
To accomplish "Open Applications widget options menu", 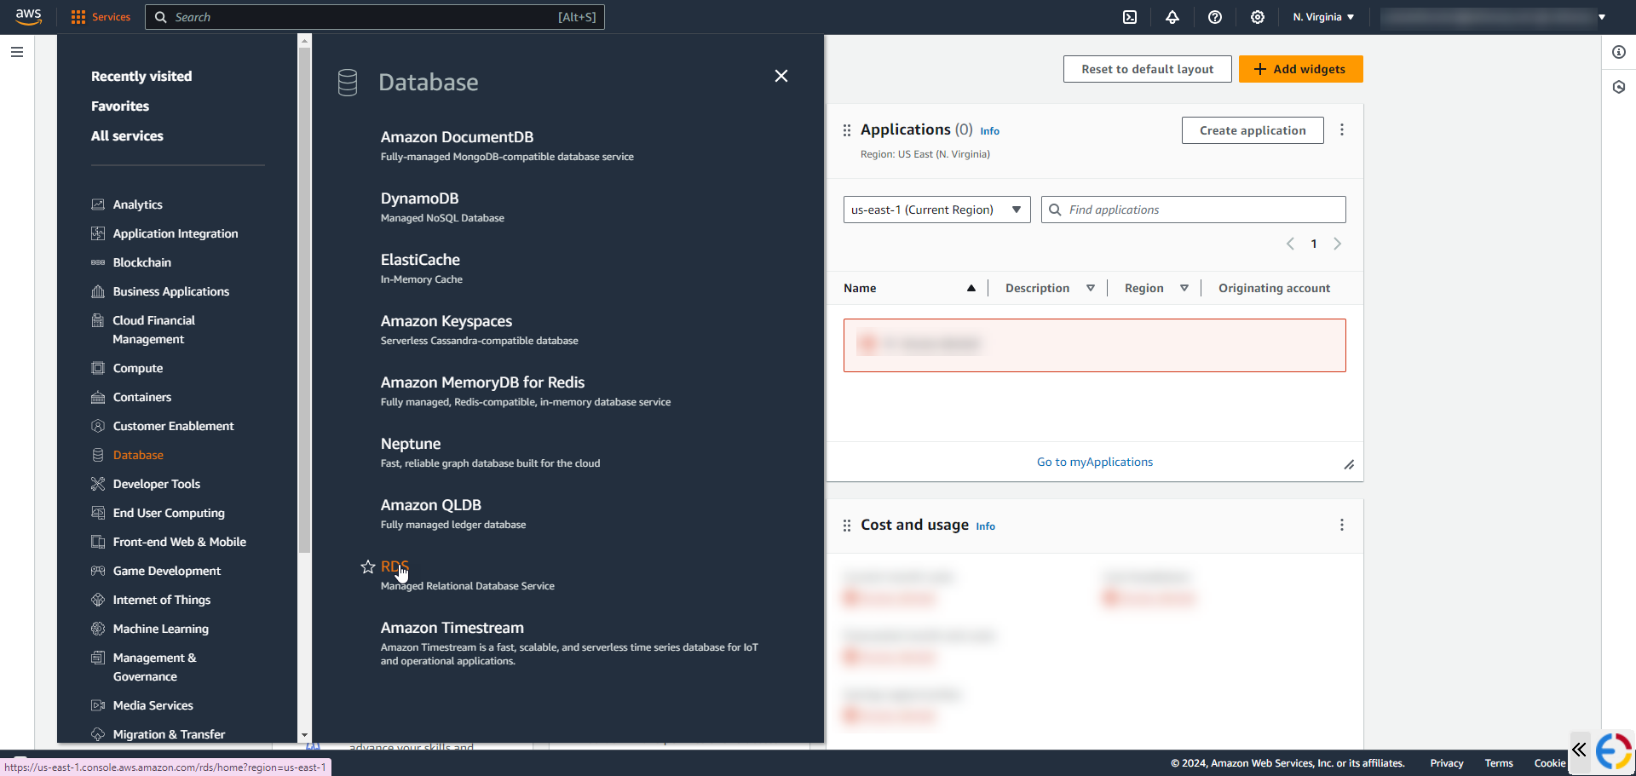I will [x=1342, y=130].
